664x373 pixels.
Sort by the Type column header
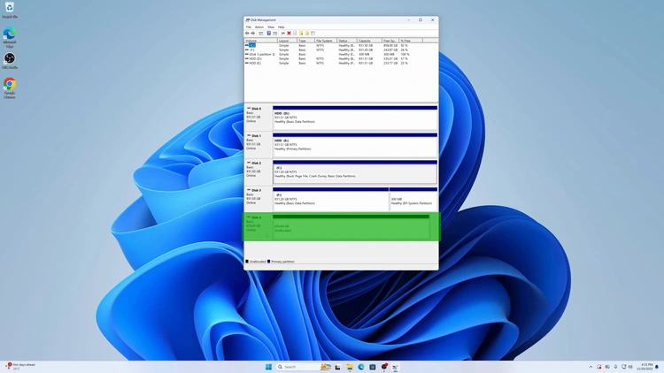click(305, 41)
